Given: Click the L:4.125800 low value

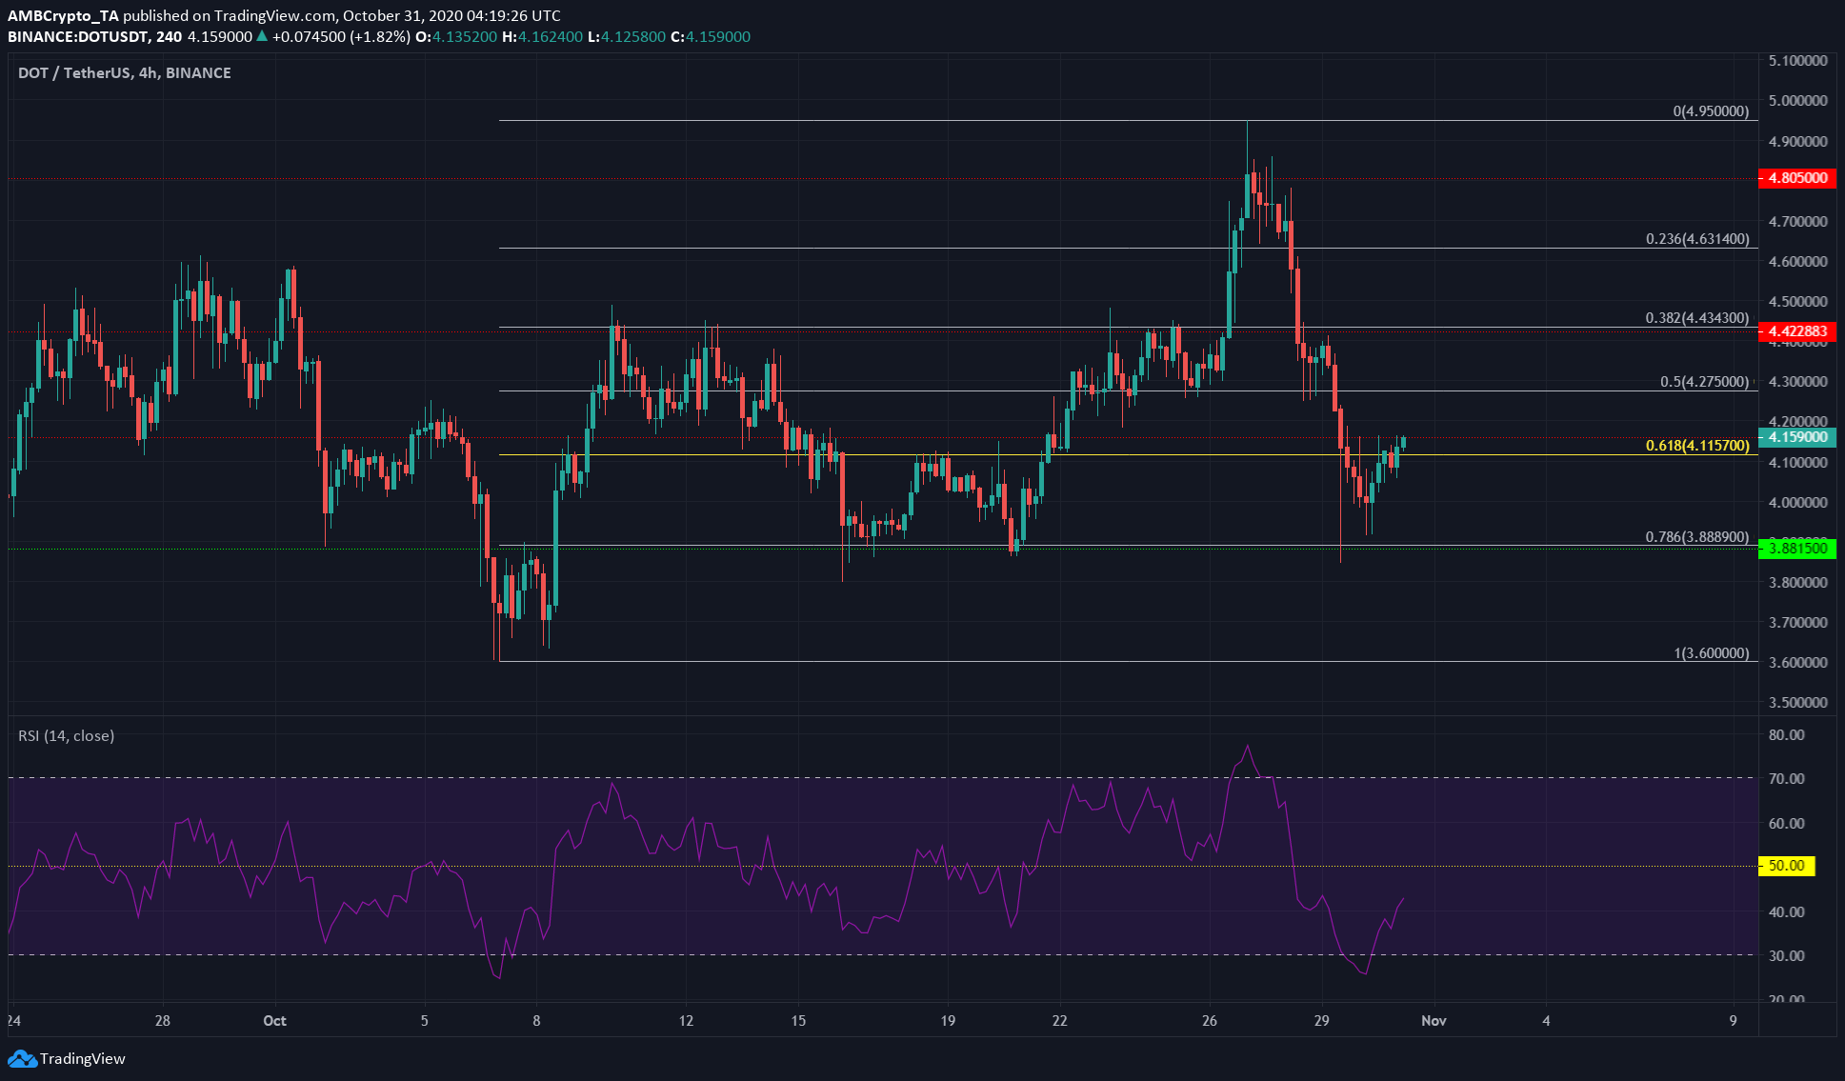Looking at the screenshot, I should tap(626, 36).
